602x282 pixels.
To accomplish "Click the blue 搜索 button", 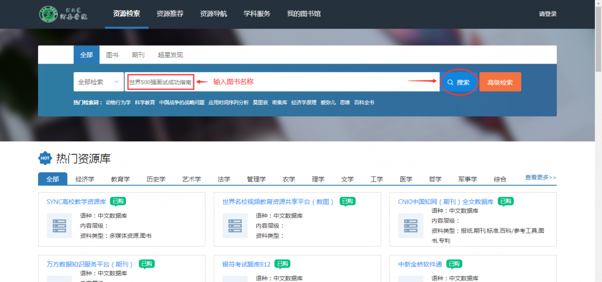I will tap(459, 82).
